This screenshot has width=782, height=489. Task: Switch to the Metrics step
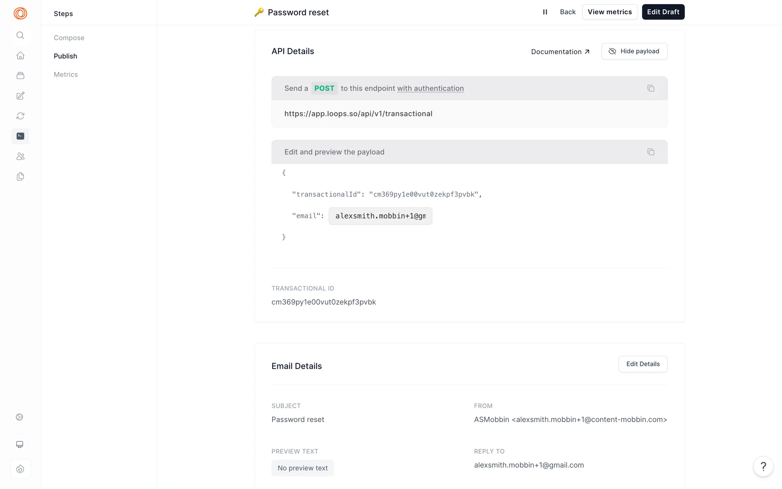(66, 75)
